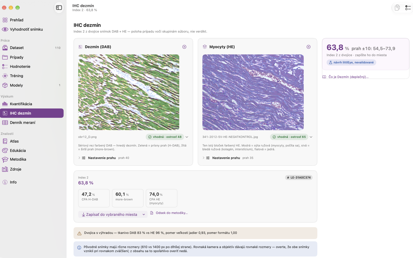Toggle the sidebar panel button

pos(59,8)
